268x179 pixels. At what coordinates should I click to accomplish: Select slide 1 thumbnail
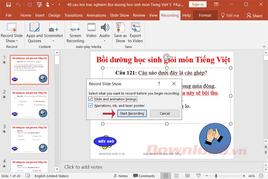pyautogui.click(x=29, y=70)
